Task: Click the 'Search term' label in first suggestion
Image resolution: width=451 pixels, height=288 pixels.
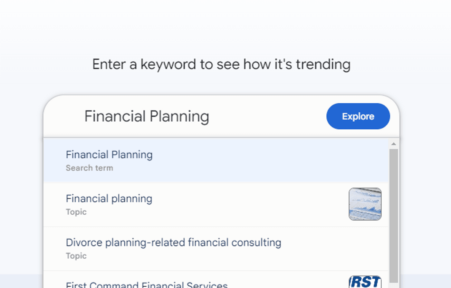Action: coord(90,168)
